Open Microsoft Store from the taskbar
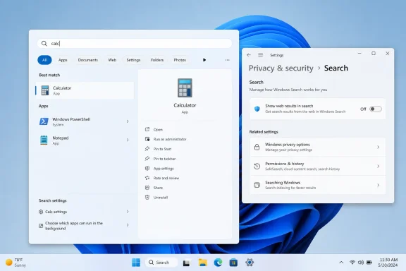Screen dimensions: 406x271 pyautogui.click(x=233, y=263)
